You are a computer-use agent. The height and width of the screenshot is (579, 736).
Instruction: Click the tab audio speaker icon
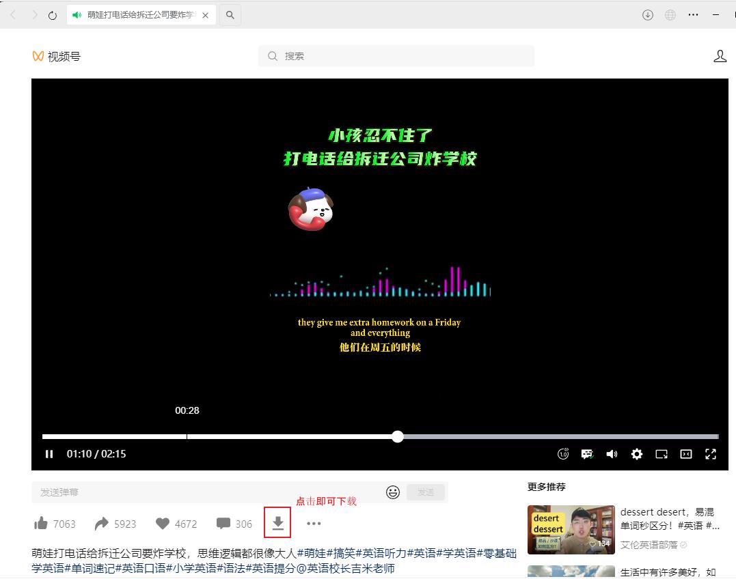click(x=77, y=15)
